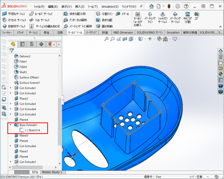
Task: Toggle the Hide/Show Items eye icon
Action: (150, 39)
